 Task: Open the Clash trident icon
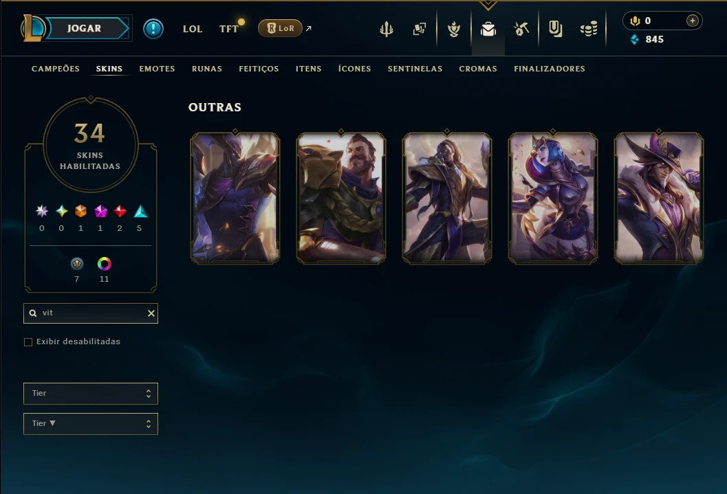pos(387,29)
